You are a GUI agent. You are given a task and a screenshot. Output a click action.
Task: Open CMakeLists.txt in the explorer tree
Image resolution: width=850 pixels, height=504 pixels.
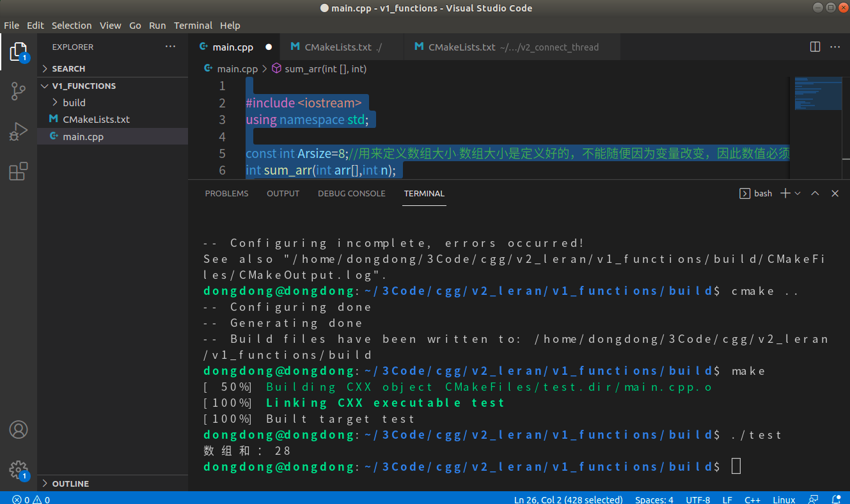[113, 120]
